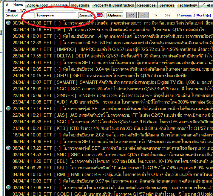This screenshot has width=213, height=196.
Task: Open the Options button
Action: (x=115, y=15)
